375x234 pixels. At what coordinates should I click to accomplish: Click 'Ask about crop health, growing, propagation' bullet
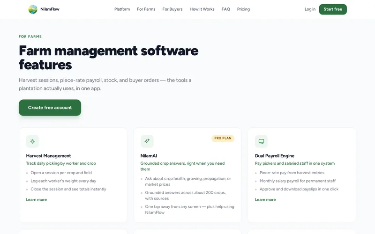188,182
